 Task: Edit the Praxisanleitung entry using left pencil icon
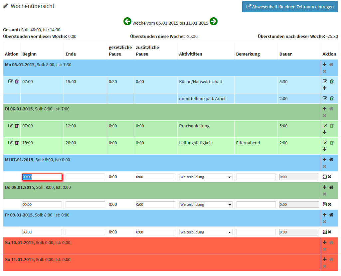click(x=10, y=126)
